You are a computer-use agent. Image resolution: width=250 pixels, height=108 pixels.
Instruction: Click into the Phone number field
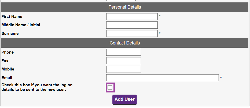click(123, 52)
